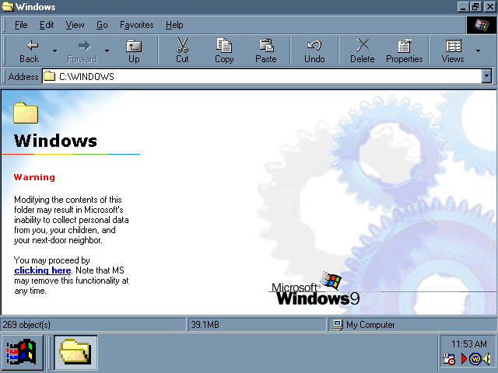The height and width of the screenshot is (373, 498).
Task: Click the '269 object(s)' status text
Action: [x=26, y=325]
